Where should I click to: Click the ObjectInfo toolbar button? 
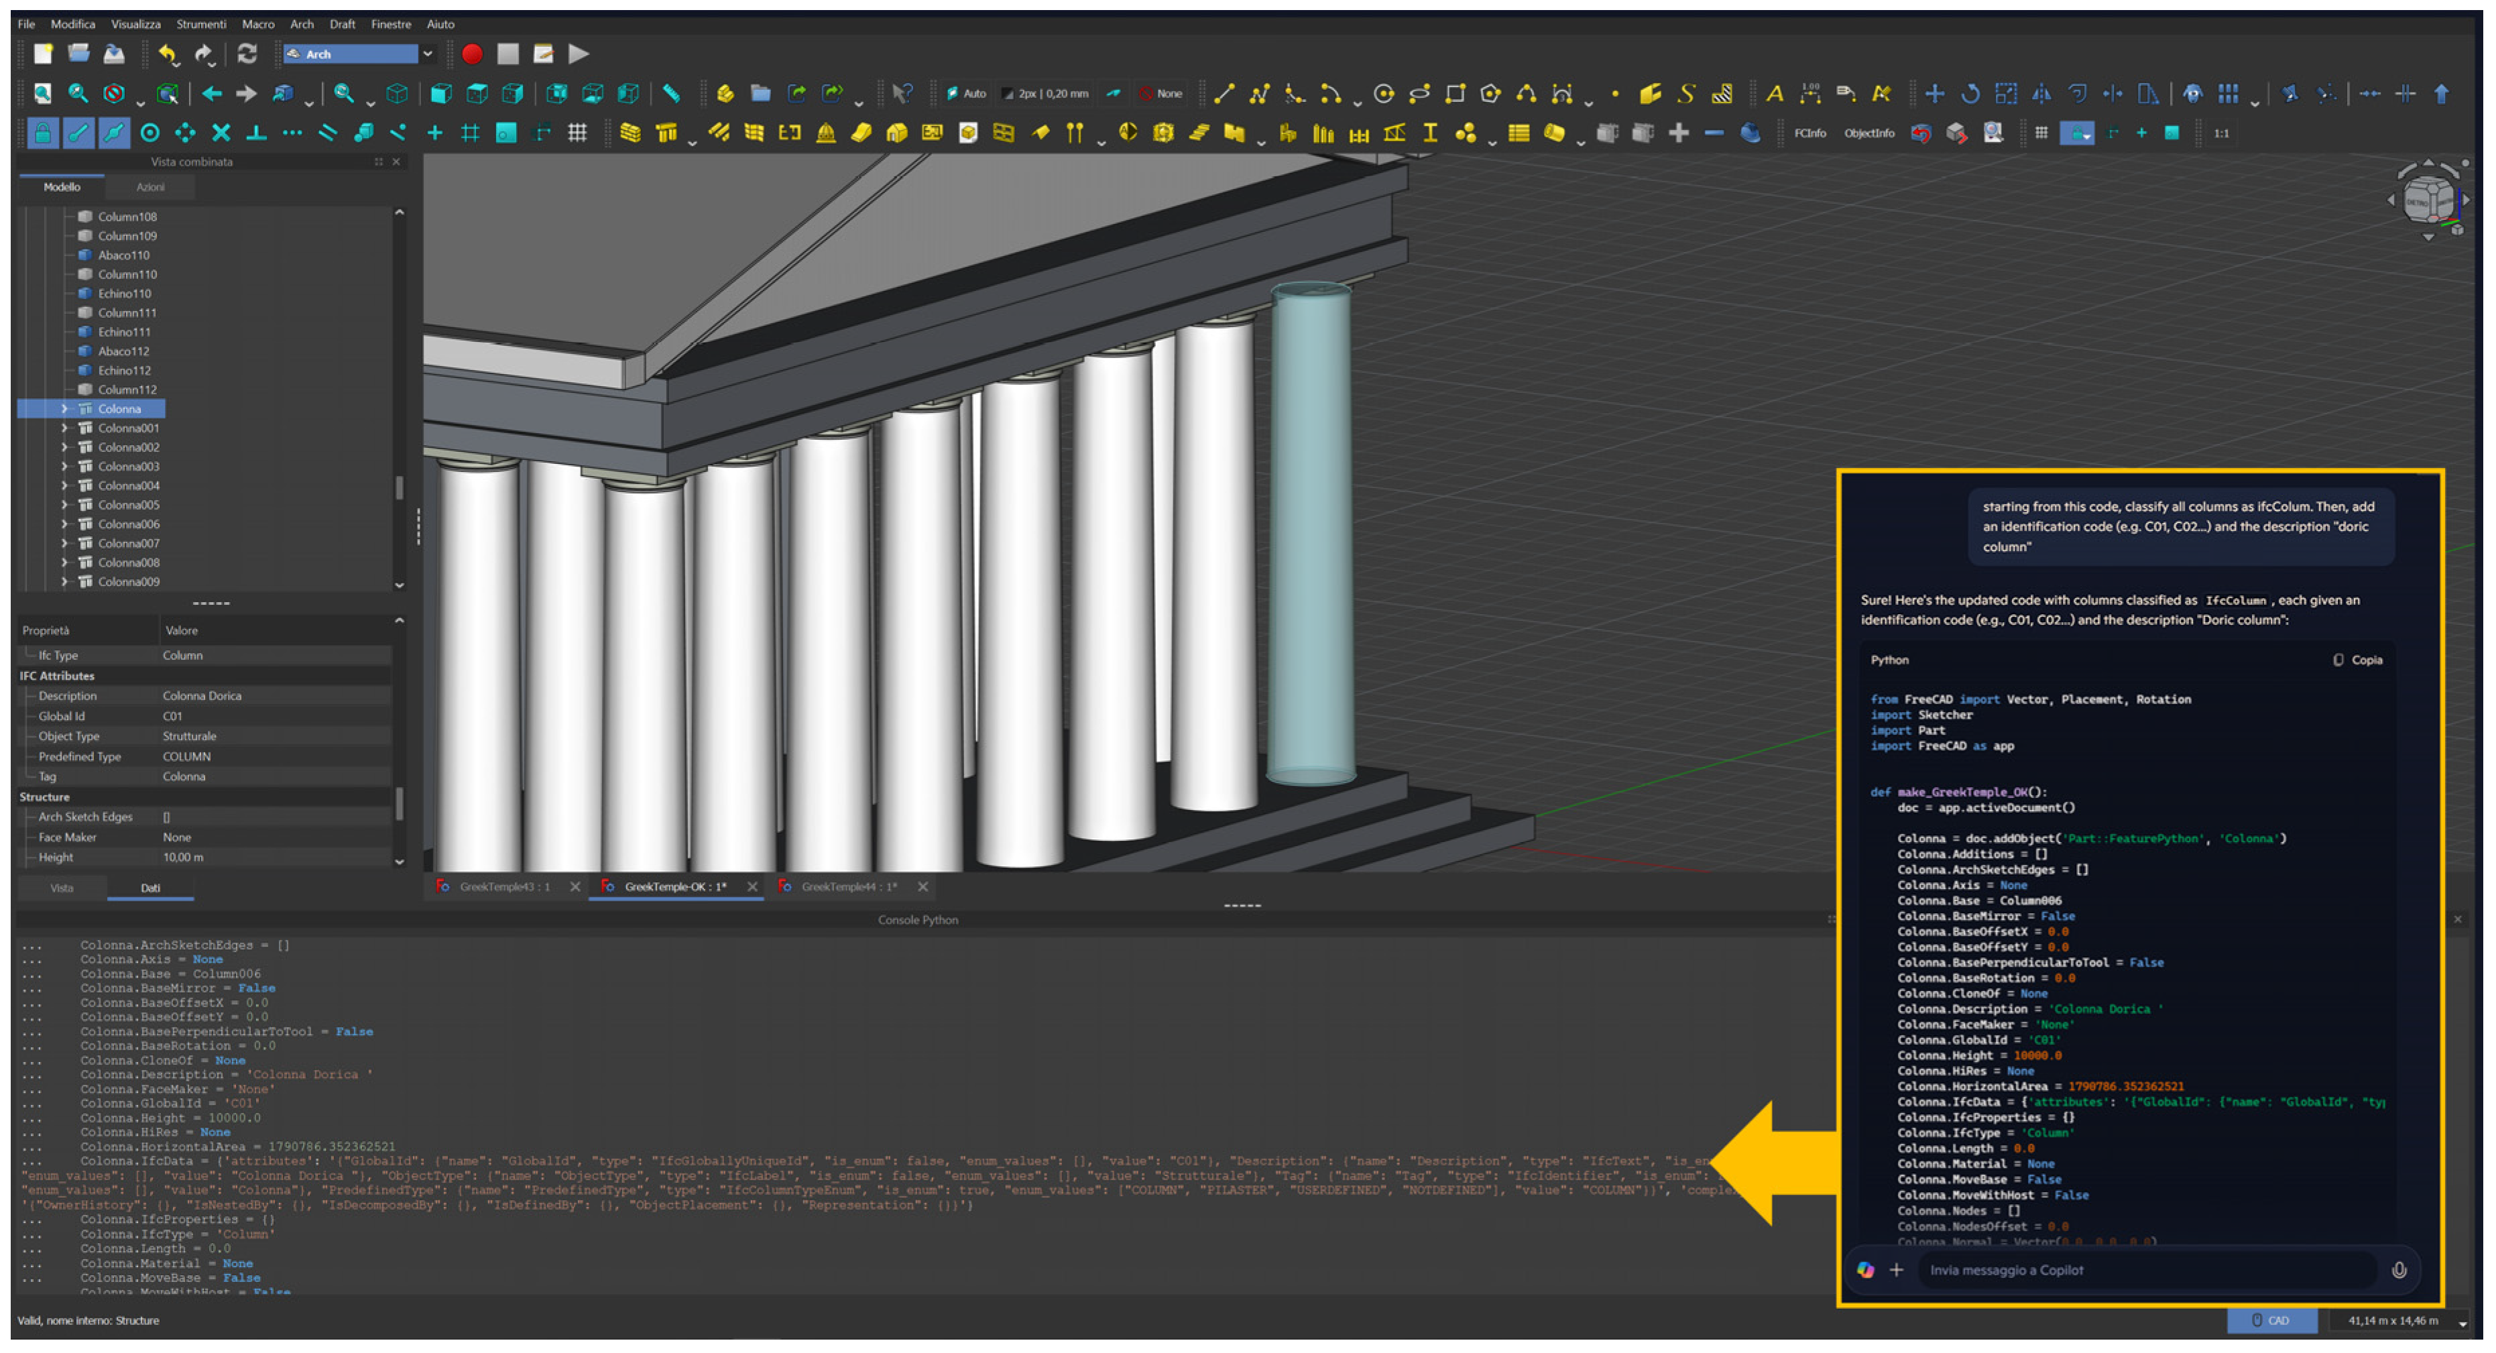point(1868,133)
